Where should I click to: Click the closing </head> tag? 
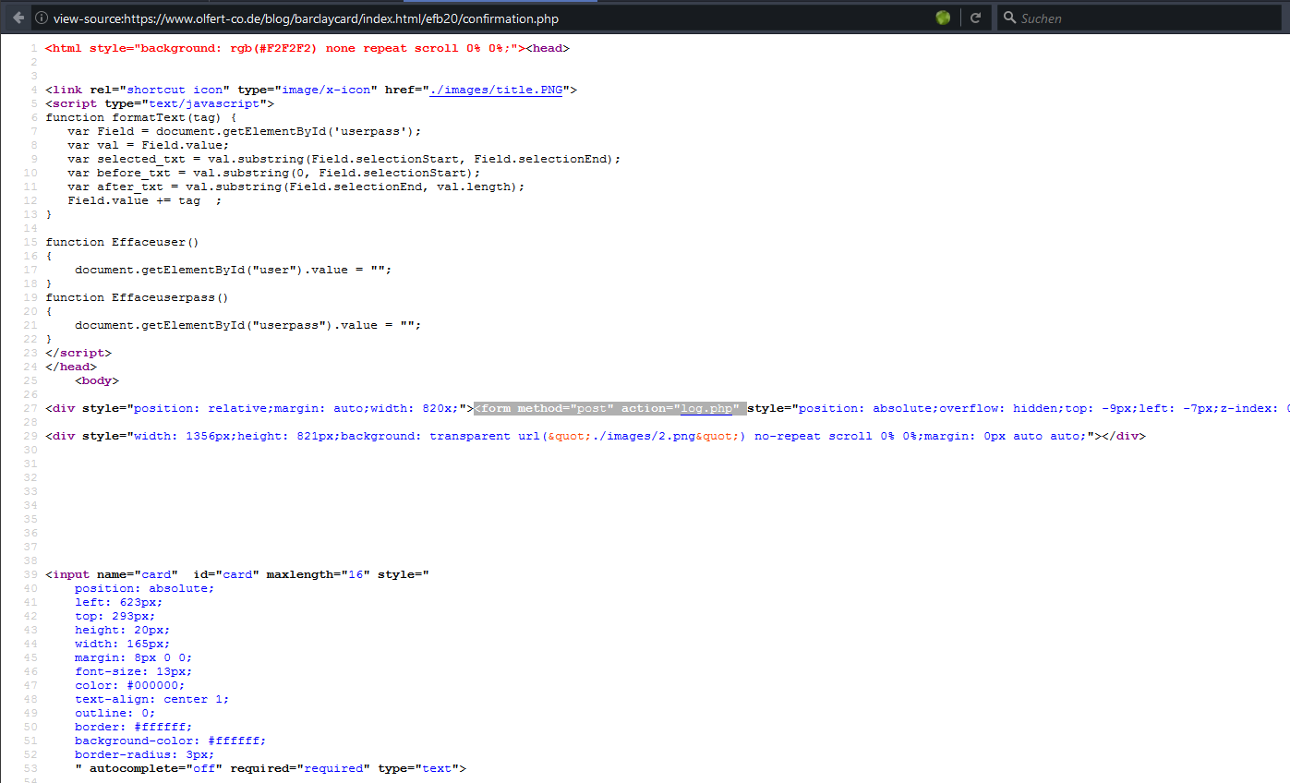pos(71,367)
